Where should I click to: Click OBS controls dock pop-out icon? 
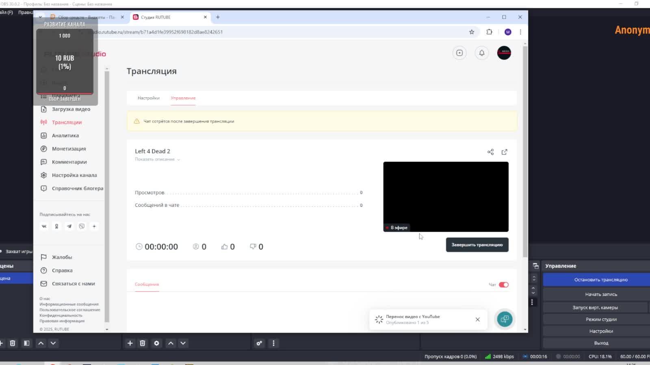point(535,266)
